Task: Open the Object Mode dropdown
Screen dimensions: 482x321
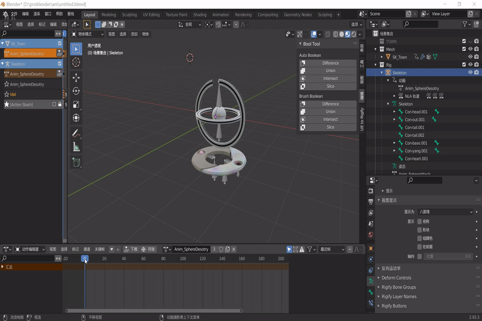Action: tap(87, 34)
